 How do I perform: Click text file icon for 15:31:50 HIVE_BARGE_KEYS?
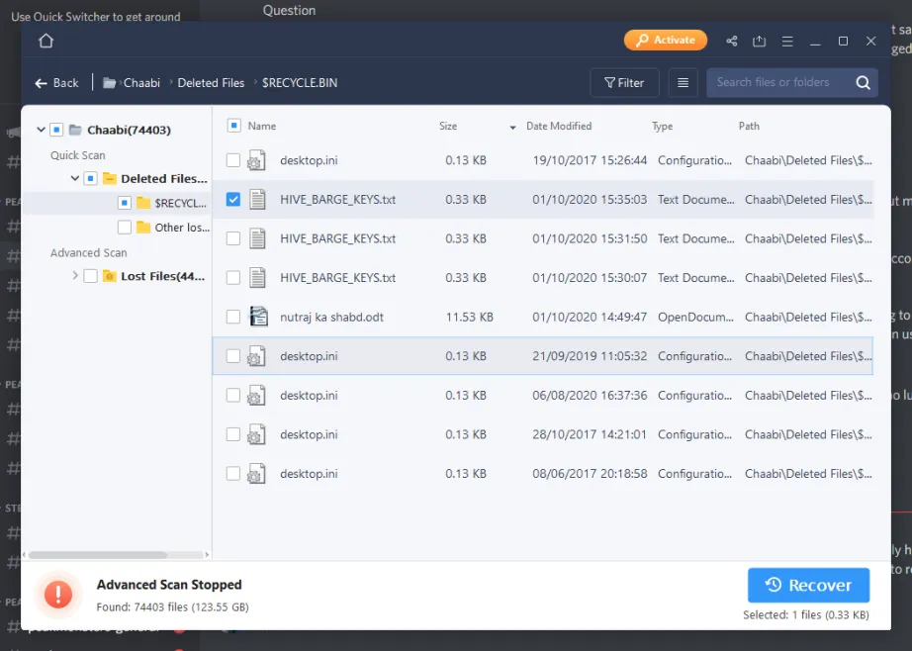click(257, 238)
